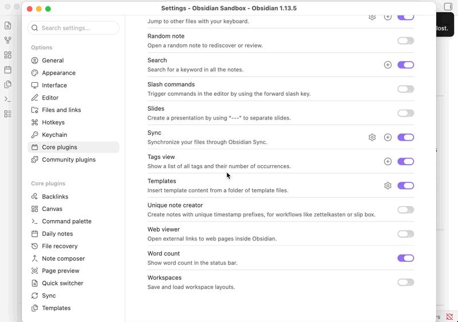Focus the Search settings input field
458x322 pixels.
[73, 28]
